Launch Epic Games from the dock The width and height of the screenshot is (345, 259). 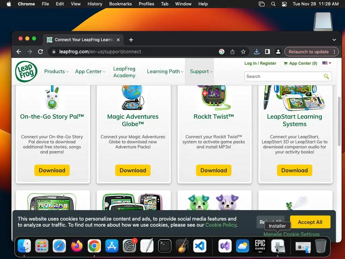coord(260,246)
